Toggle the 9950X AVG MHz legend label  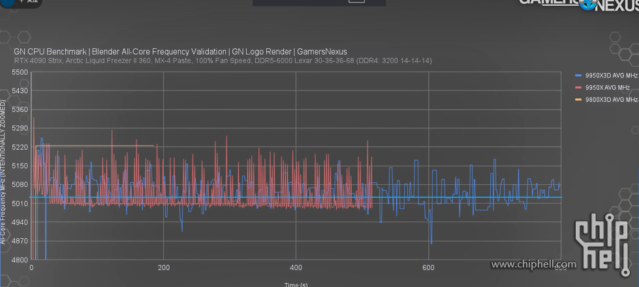[607, 87]
